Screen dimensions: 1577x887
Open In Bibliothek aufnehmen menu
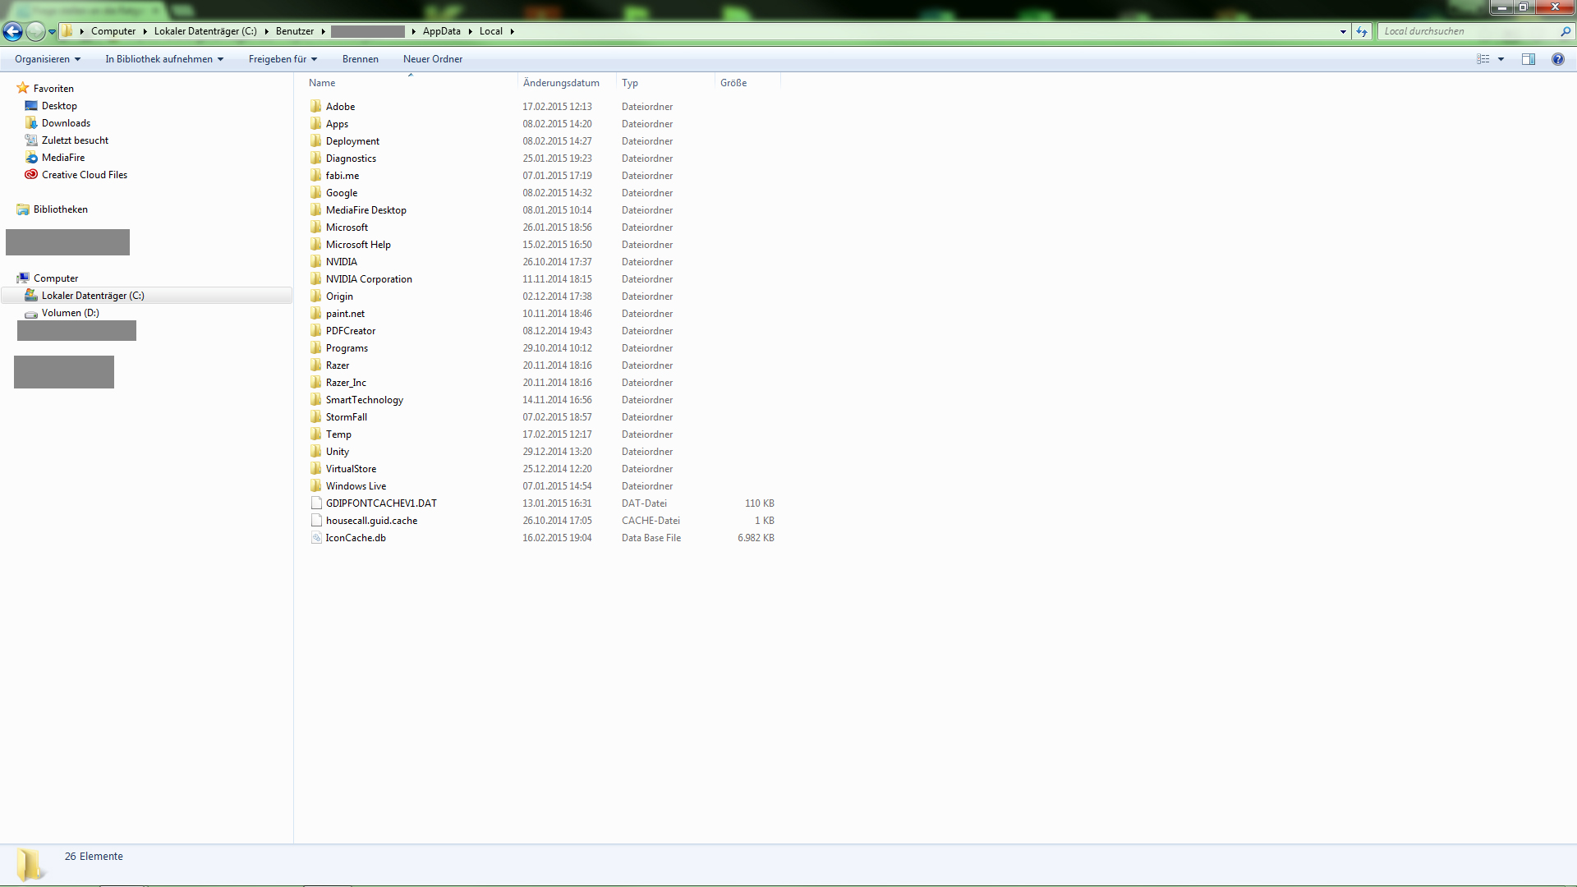coord(164,59)
